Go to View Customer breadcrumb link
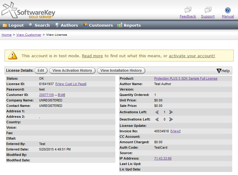 [x=29, y=35]
